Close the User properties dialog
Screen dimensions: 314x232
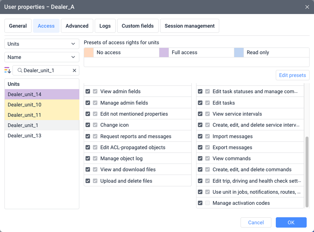[307, 7]
